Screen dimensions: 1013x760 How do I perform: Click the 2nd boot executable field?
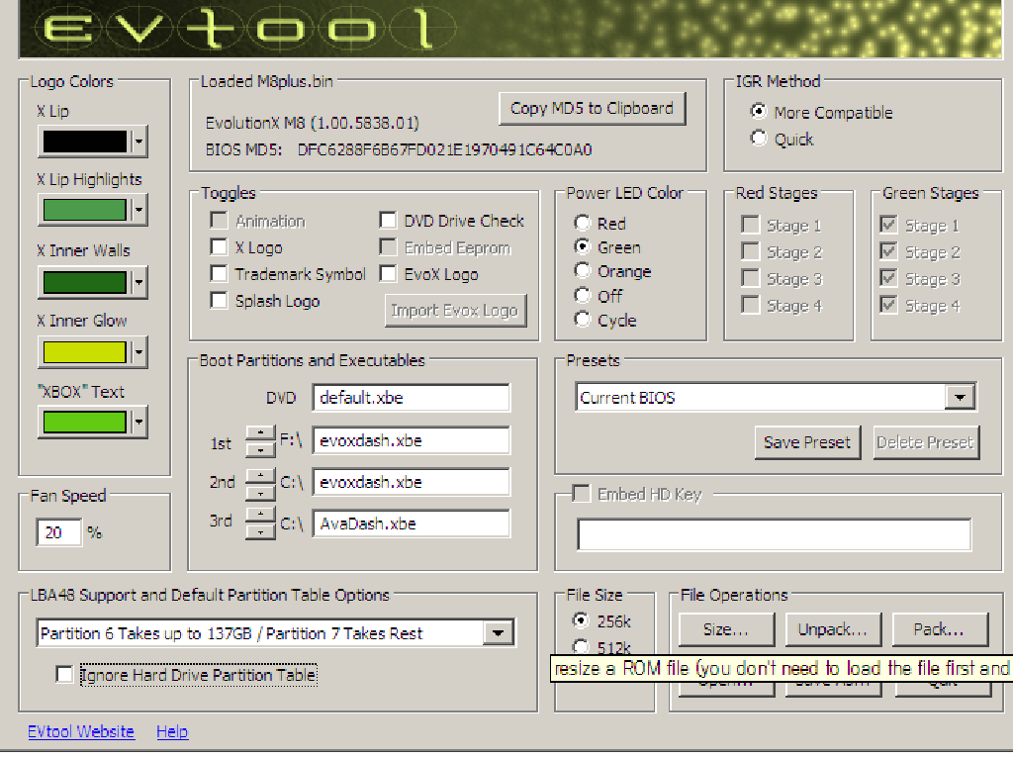pyautogui.click(x=411, y=482)
